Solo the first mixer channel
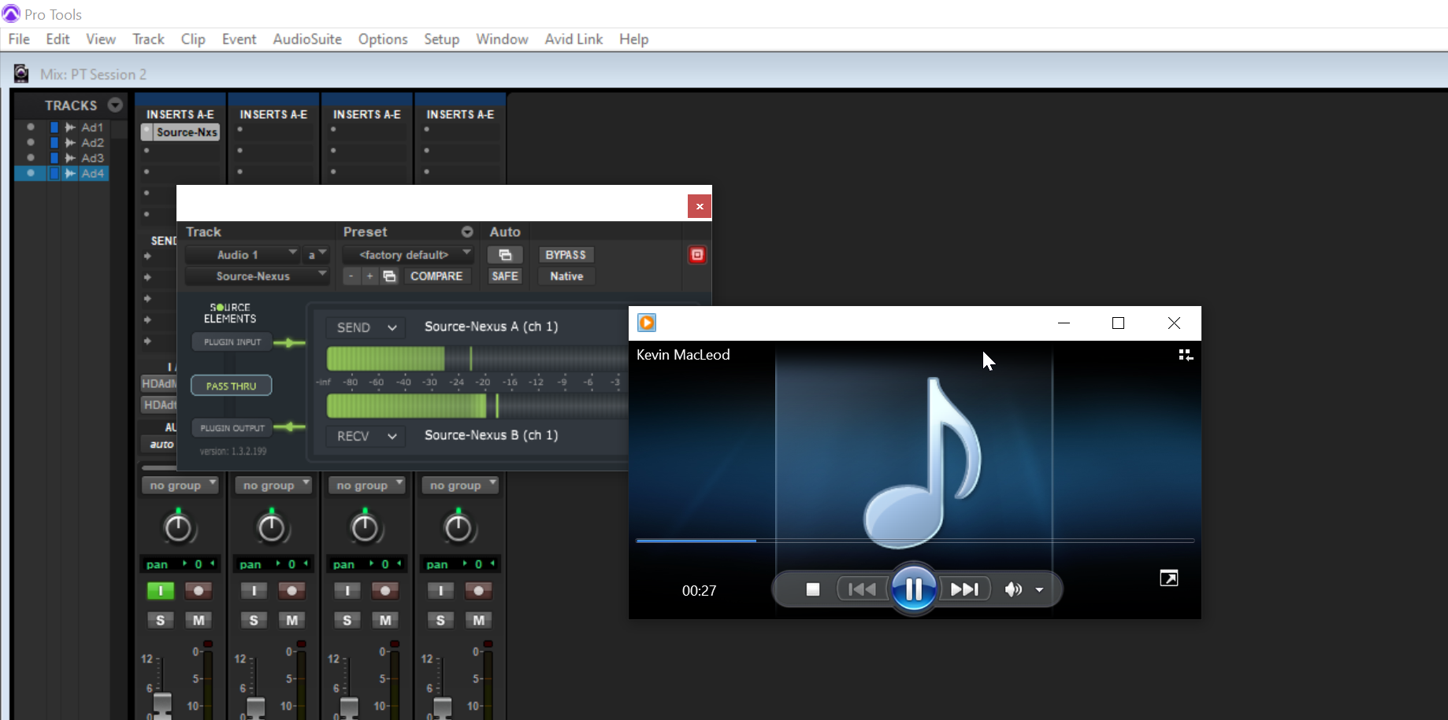This screenshot has width=1448, height=720. coord(161,620)
